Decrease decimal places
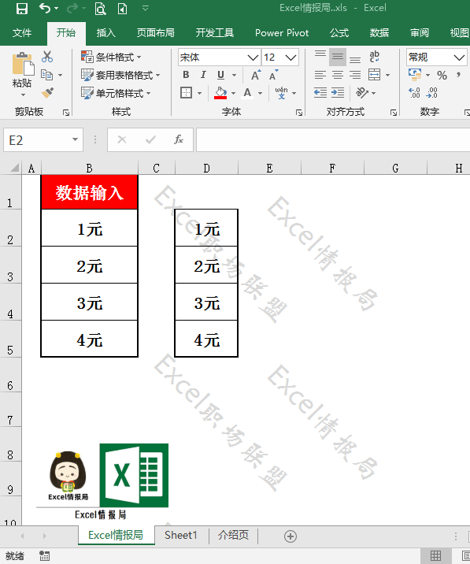The height and width of the screenshot is (564, 470). [431, 93]
